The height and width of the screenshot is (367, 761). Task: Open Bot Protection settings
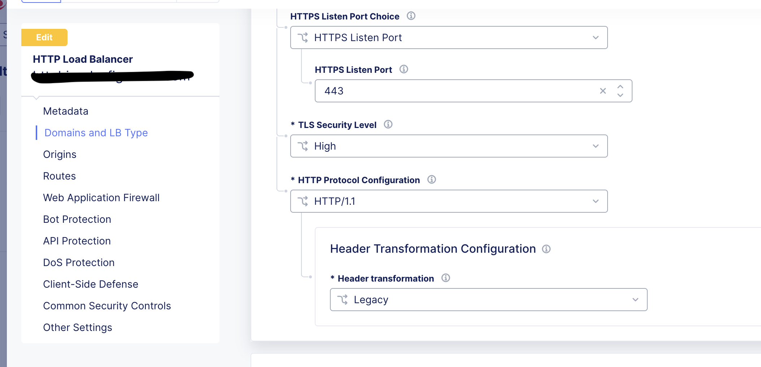77,219
